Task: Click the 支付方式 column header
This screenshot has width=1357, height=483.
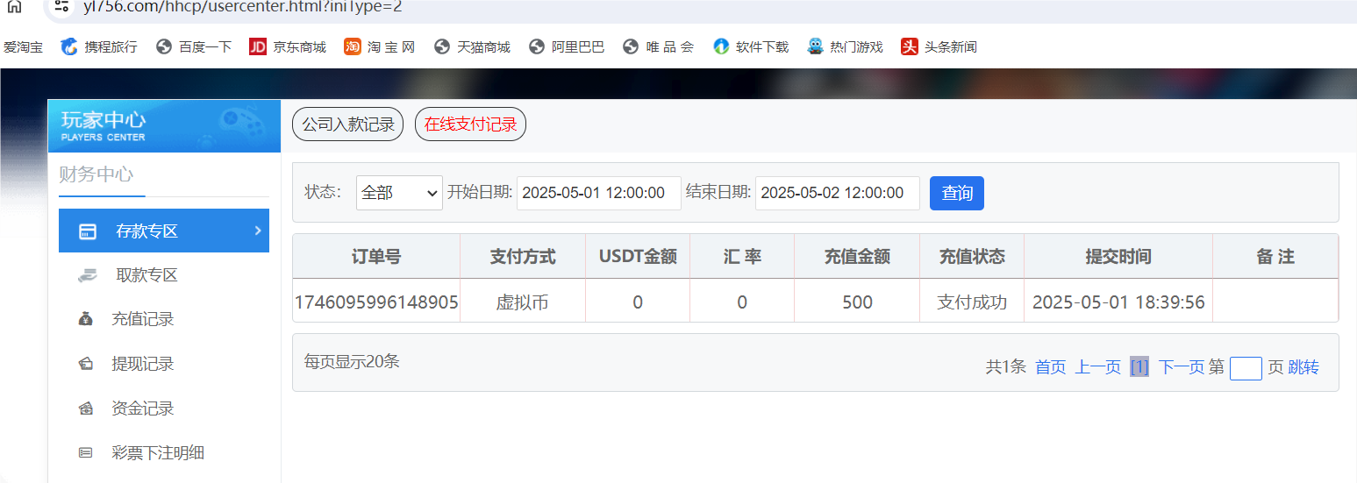Action: coord(523,257)
